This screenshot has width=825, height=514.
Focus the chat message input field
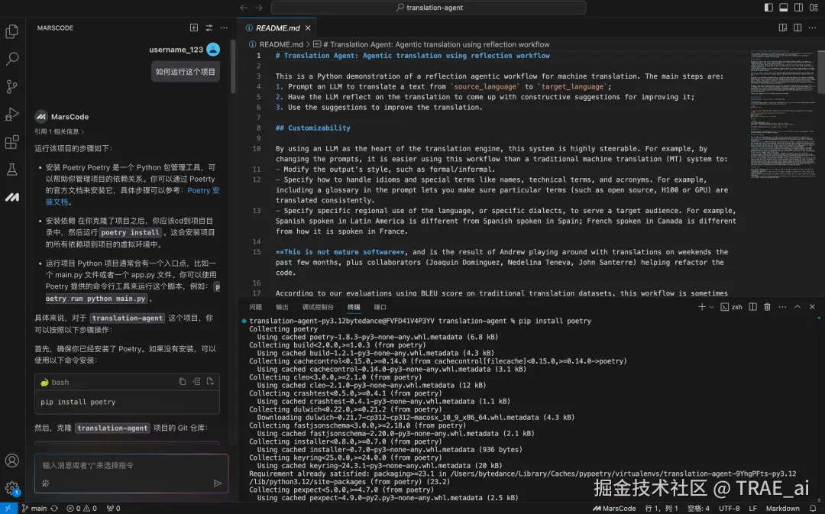coord(131,466)
